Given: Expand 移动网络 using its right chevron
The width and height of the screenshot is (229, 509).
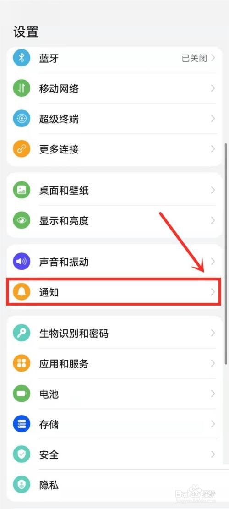Looking at the screenshot, I should 213,88.
